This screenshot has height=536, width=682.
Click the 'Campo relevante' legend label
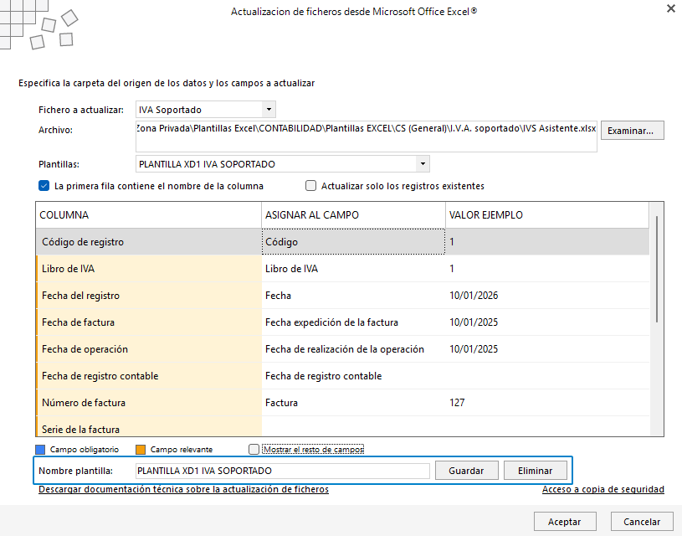tap(182, 450)
